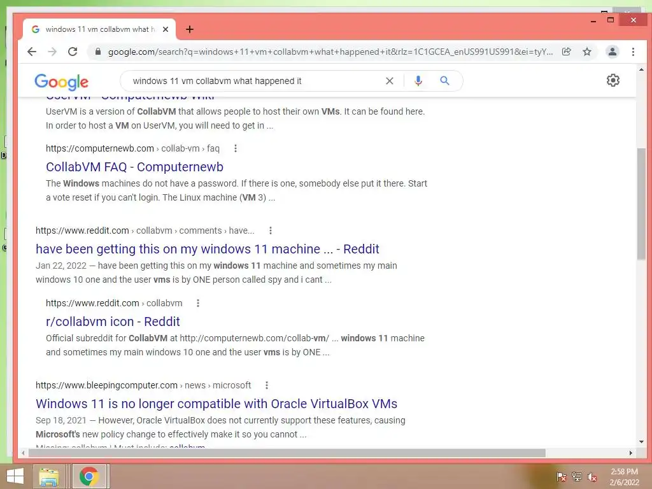The width and height of the screenshot is (652, 489).
Task: Click the vertical scrollbar thumb
Action: coord(641,204)
